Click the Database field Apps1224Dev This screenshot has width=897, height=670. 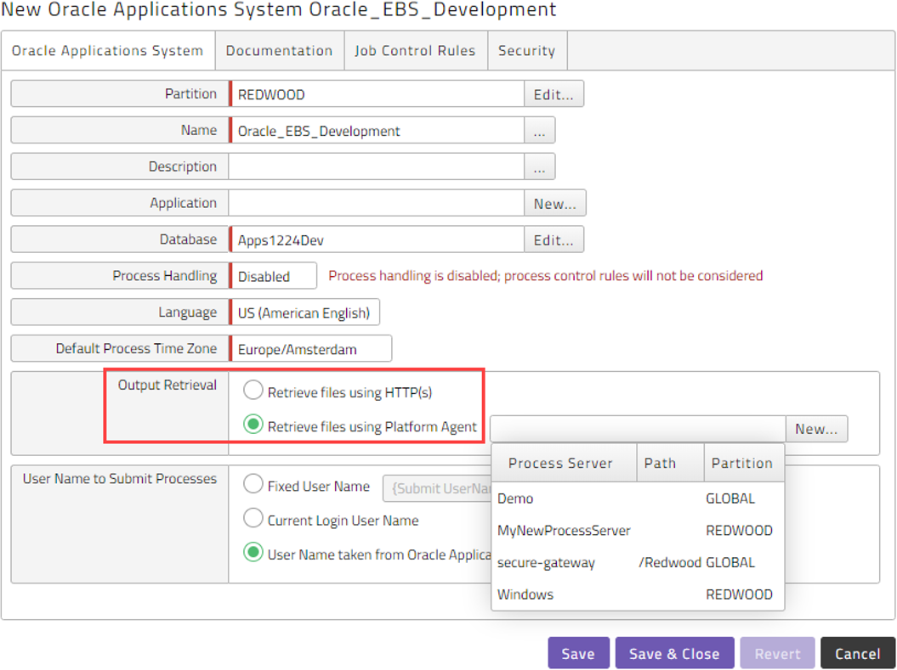tap(377, 240)
